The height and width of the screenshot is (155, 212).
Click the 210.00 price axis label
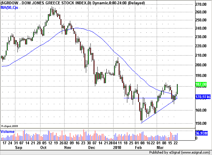click(201, 55)
